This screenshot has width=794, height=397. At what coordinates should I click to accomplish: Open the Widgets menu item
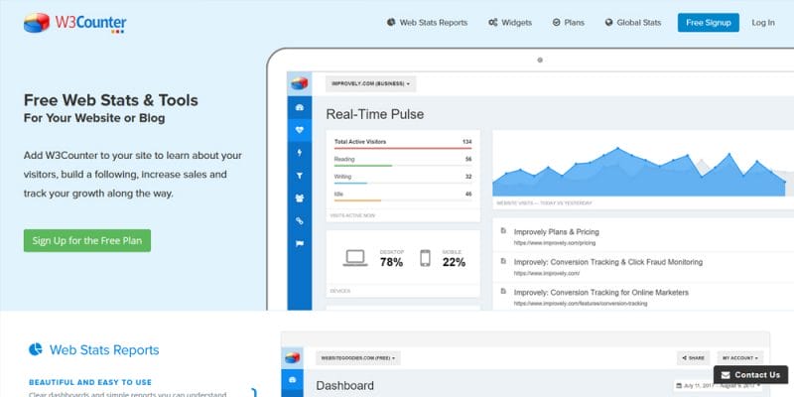coord(510,22)
